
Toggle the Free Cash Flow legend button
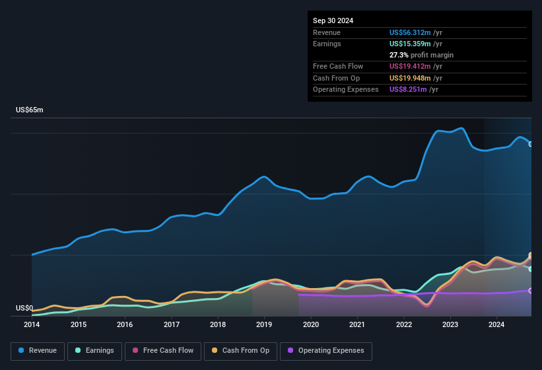click(163, 351)
